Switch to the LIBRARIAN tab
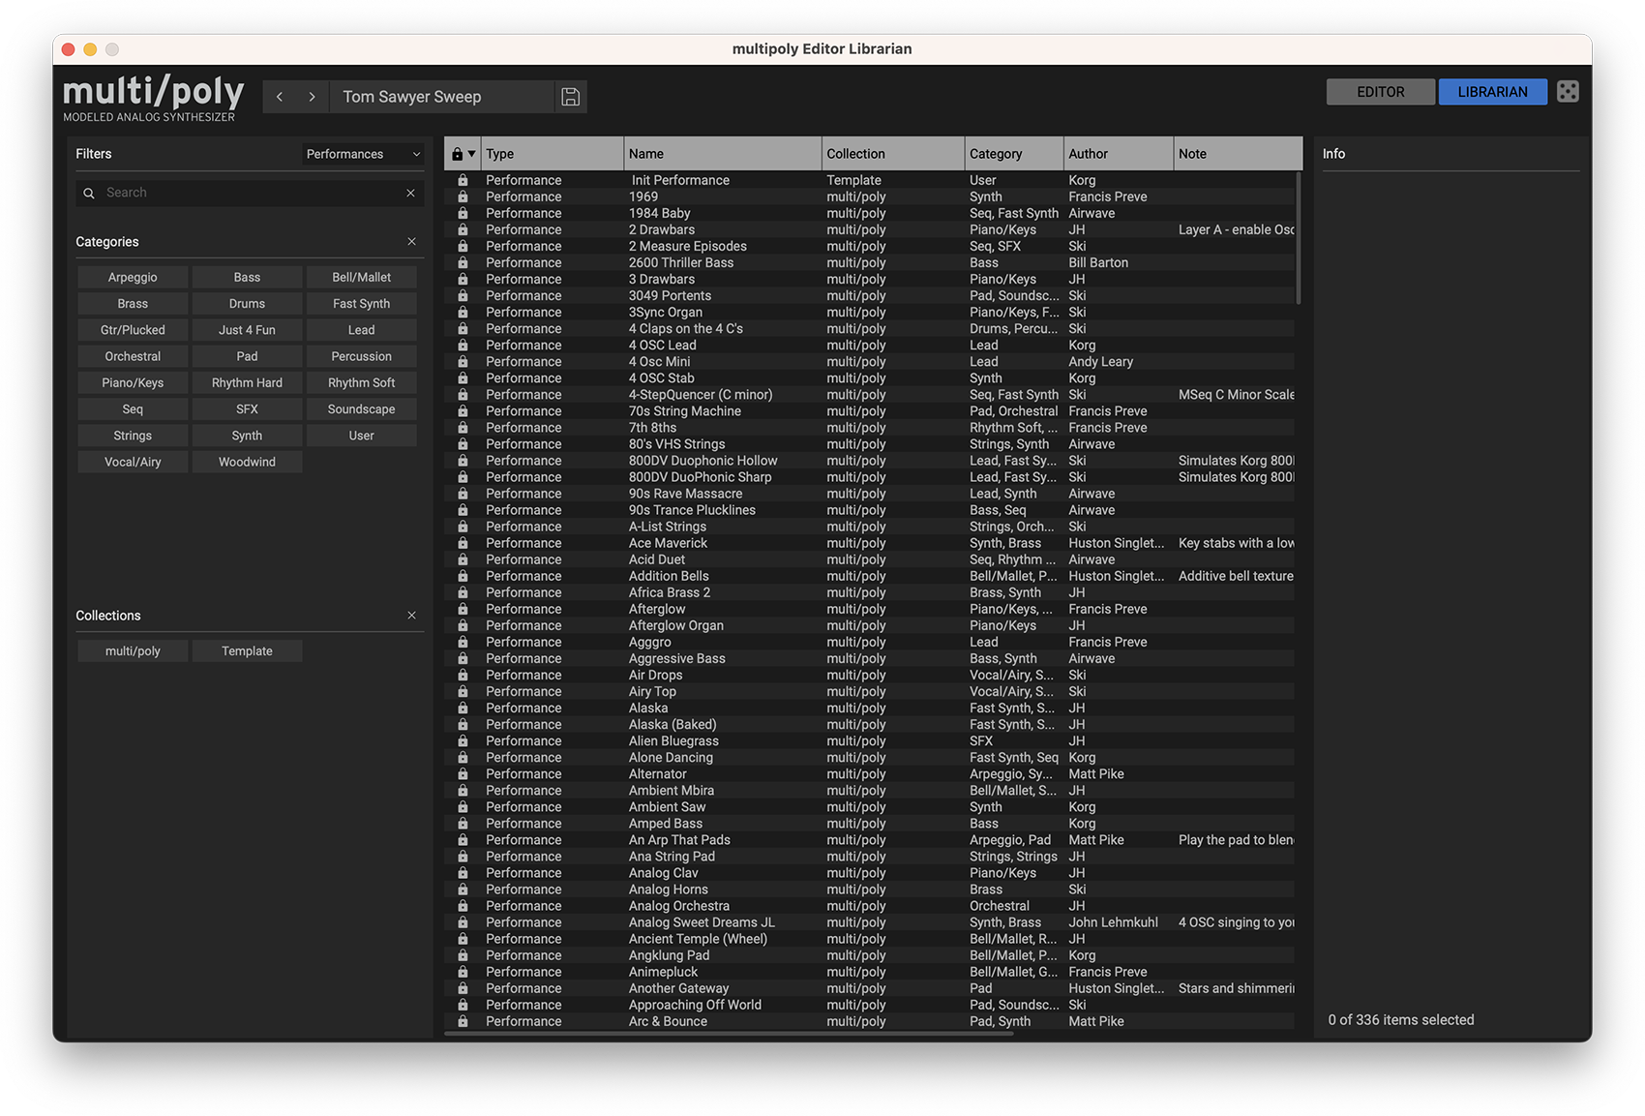 1492,92
